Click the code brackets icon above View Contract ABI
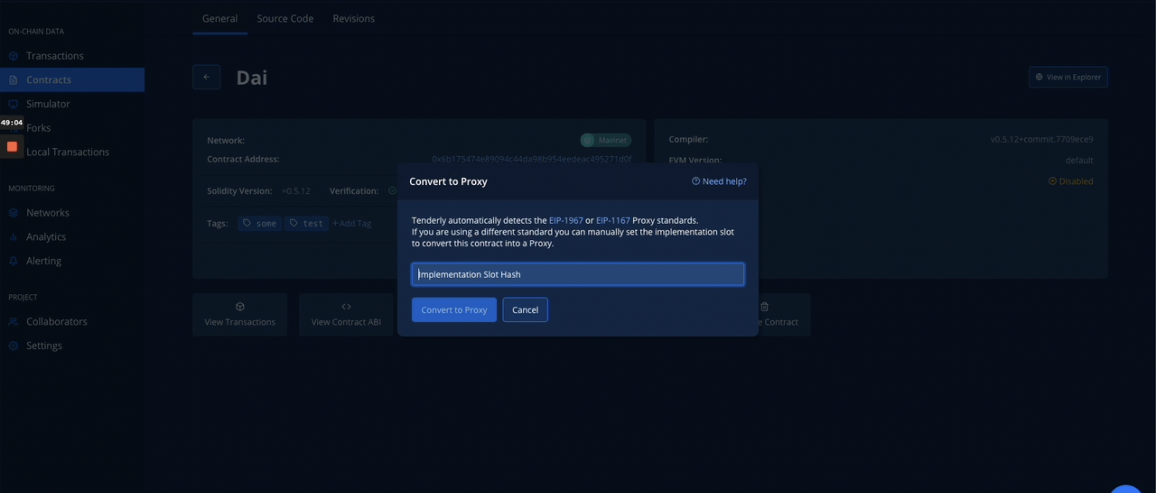This screenshot has width=1156, height=493. (346, 307)
